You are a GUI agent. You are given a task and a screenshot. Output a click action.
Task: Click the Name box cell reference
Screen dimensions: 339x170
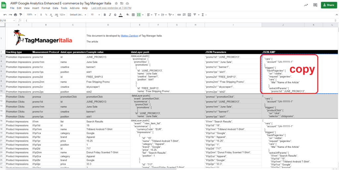(8, 20)
